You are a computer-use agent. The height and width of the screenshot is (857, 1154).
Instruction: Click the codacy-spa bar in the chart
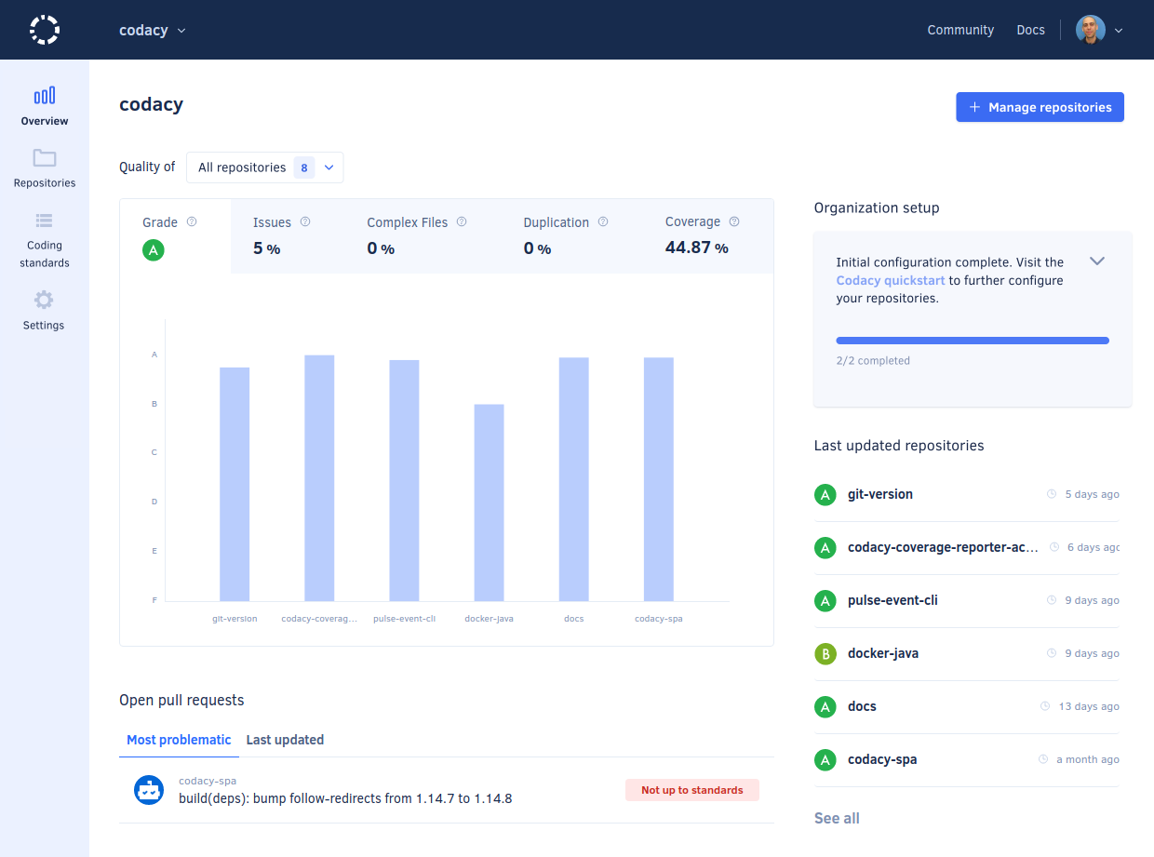(658, 479)
